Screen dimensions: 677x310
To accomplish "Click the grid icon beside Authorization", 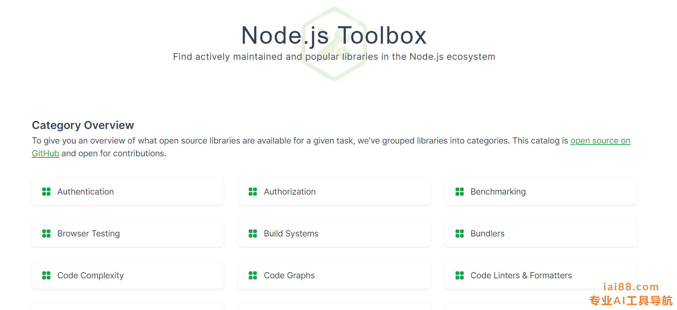I will pyautogui.click(x=253, y=192).
